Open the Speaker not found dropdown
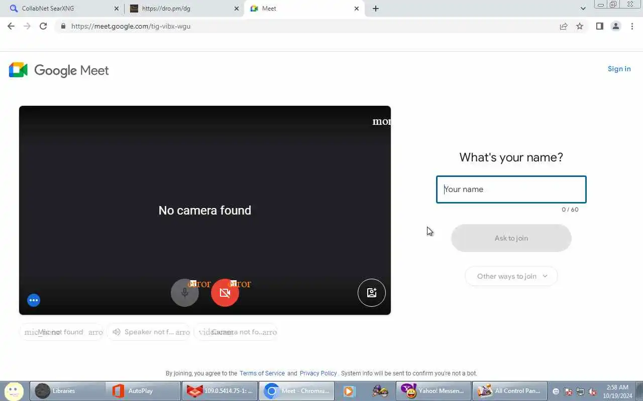 (149, 332)
